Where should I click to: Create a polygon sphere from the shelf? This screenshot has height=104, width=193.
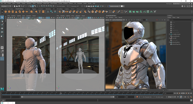[6, 12]
